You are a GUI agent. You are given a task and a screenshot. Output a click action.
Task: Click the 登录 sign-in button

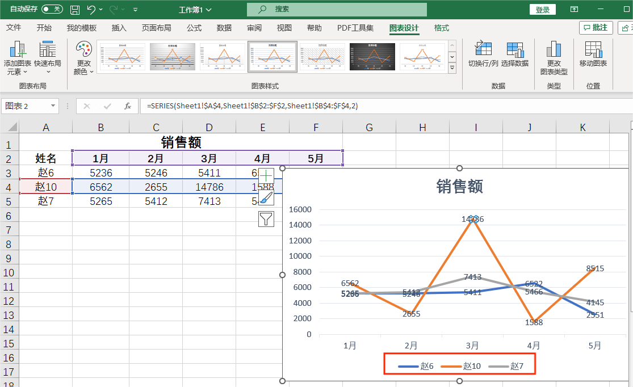click(x=542, y=9)
